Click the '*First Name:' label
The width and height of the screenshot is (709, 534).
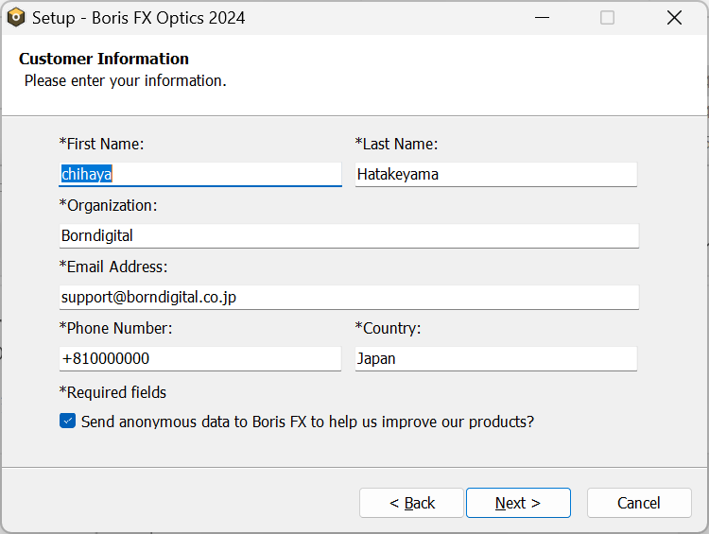click(102, 144)
